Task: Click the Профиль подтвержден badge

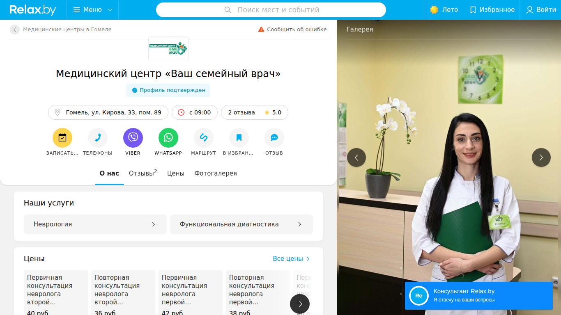Action: tap(168, 90)
